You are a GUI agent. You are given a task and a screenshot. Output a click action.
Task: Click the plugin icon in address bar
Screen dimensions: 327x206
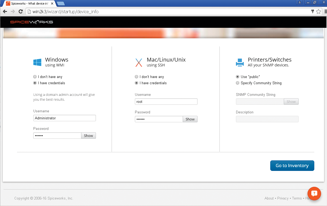tap(312, 12)
